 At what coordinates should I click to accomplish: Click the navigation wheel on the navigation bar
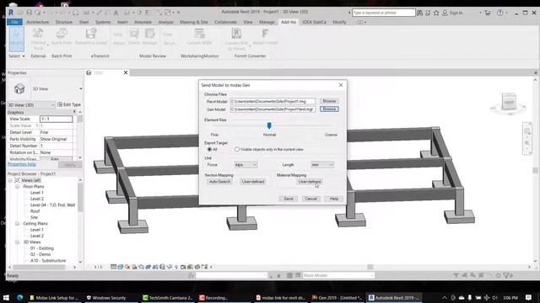click(526, 131)
